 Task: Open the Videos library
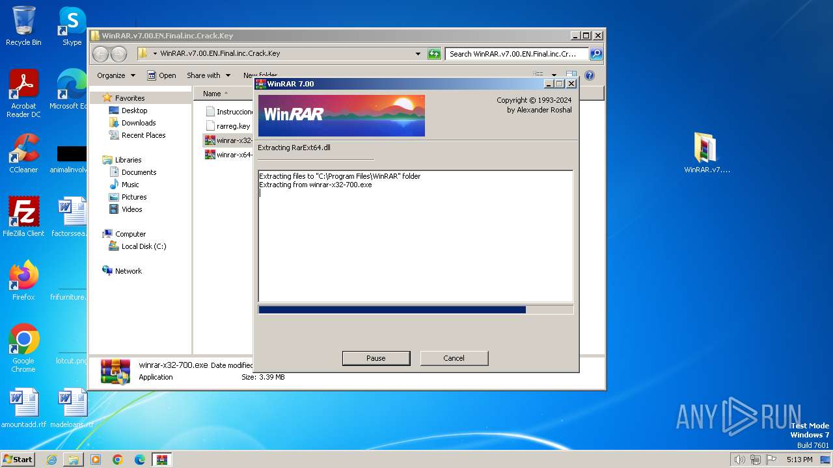pos(131,209)
